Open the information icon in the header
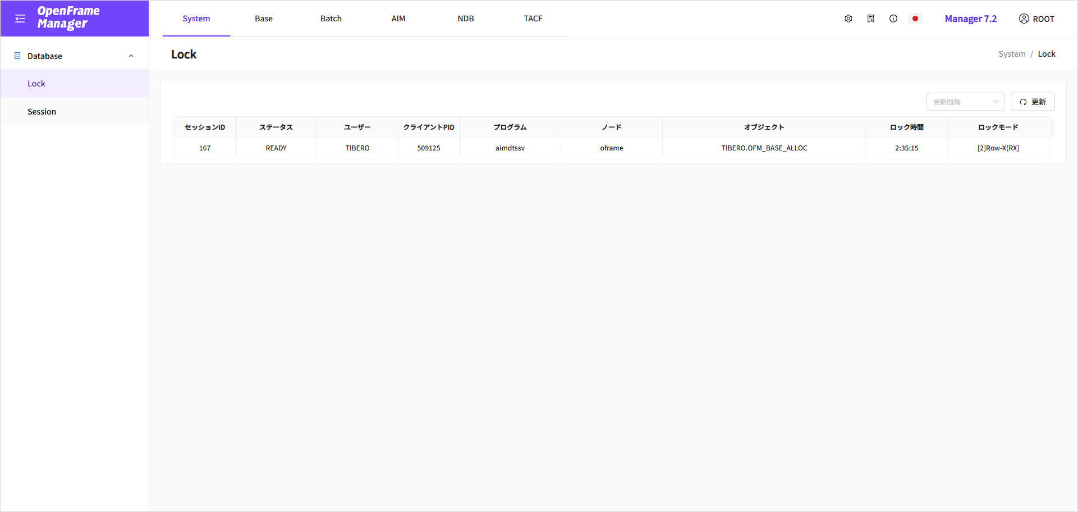 point(893,19)
